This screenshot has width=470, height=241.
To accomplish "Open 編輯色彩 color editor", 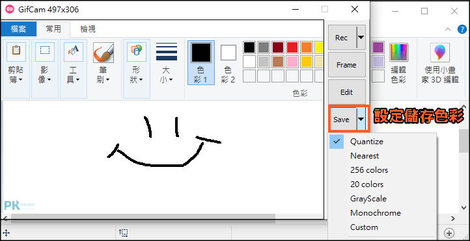I will 398,63.
